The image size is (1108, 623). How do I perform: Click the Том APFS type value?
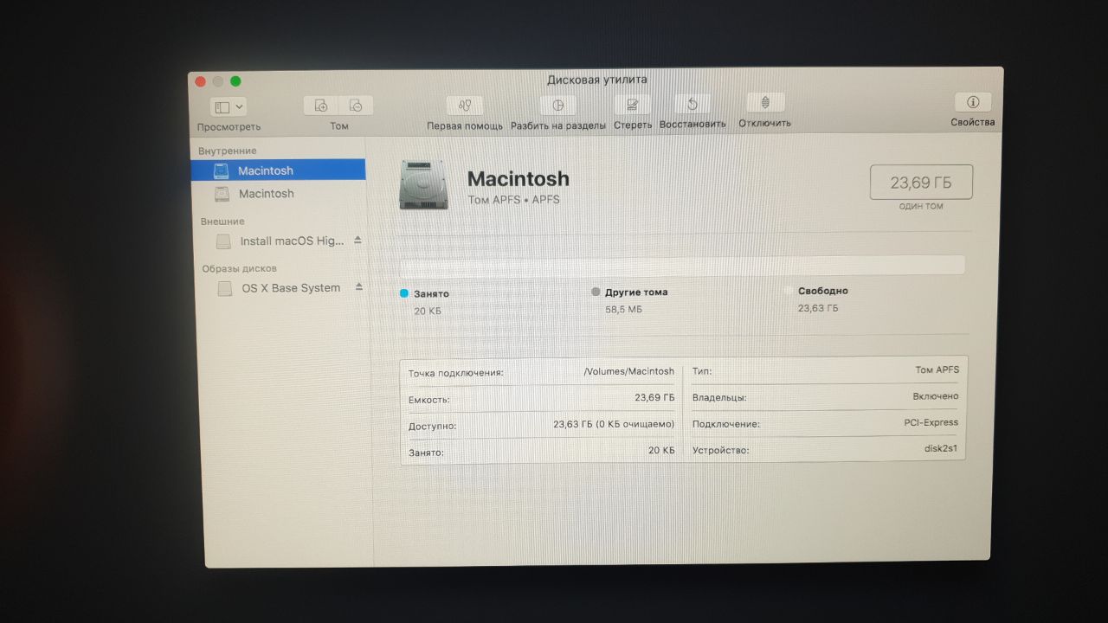coord(937,369)
